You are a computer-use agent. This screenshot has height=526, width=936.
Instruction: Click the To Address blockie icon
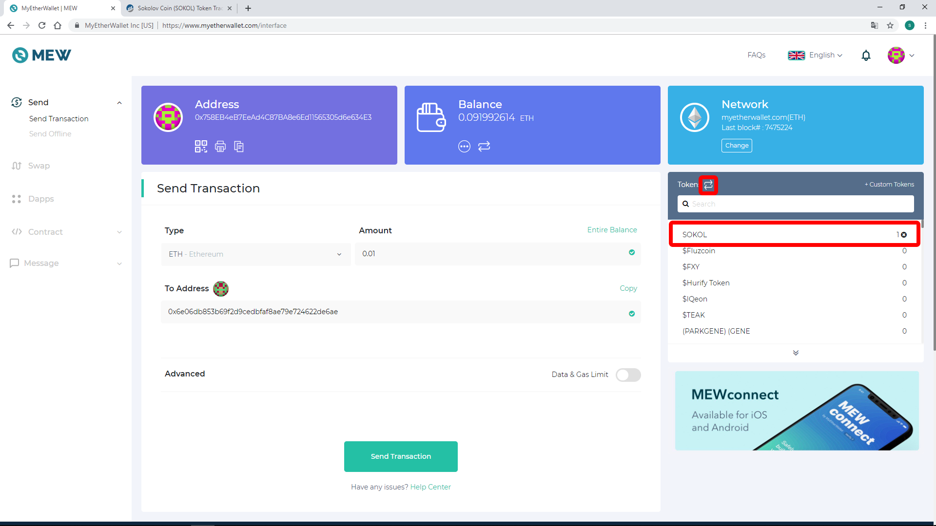tap(221, 289)
